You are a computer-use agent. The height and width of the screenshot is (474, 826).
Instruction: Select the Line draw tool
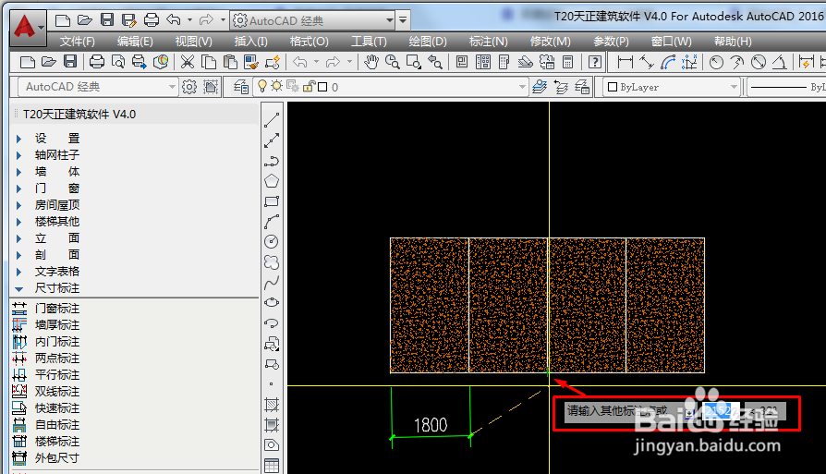coord(272,120)
